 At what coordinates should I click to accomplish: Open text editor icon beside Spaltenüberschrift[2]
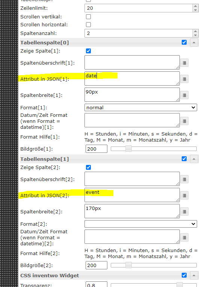pyautogui.click(x=184, y=180)
